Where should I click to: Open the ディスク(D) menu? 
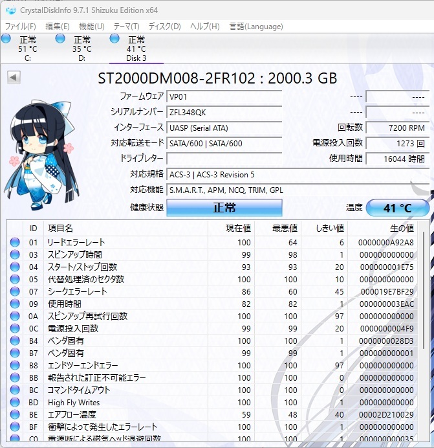coord(164,27)
